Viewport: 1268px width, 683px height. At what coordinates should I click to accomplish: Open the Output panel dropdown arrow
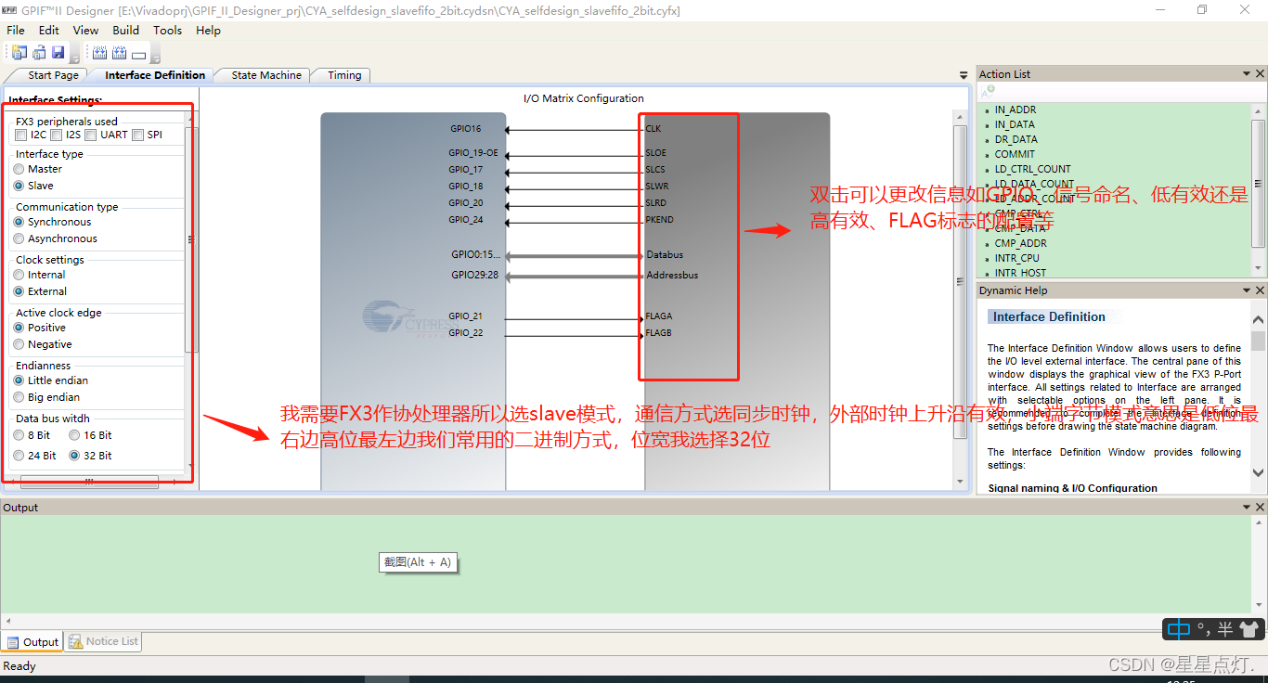(1249, 506)
